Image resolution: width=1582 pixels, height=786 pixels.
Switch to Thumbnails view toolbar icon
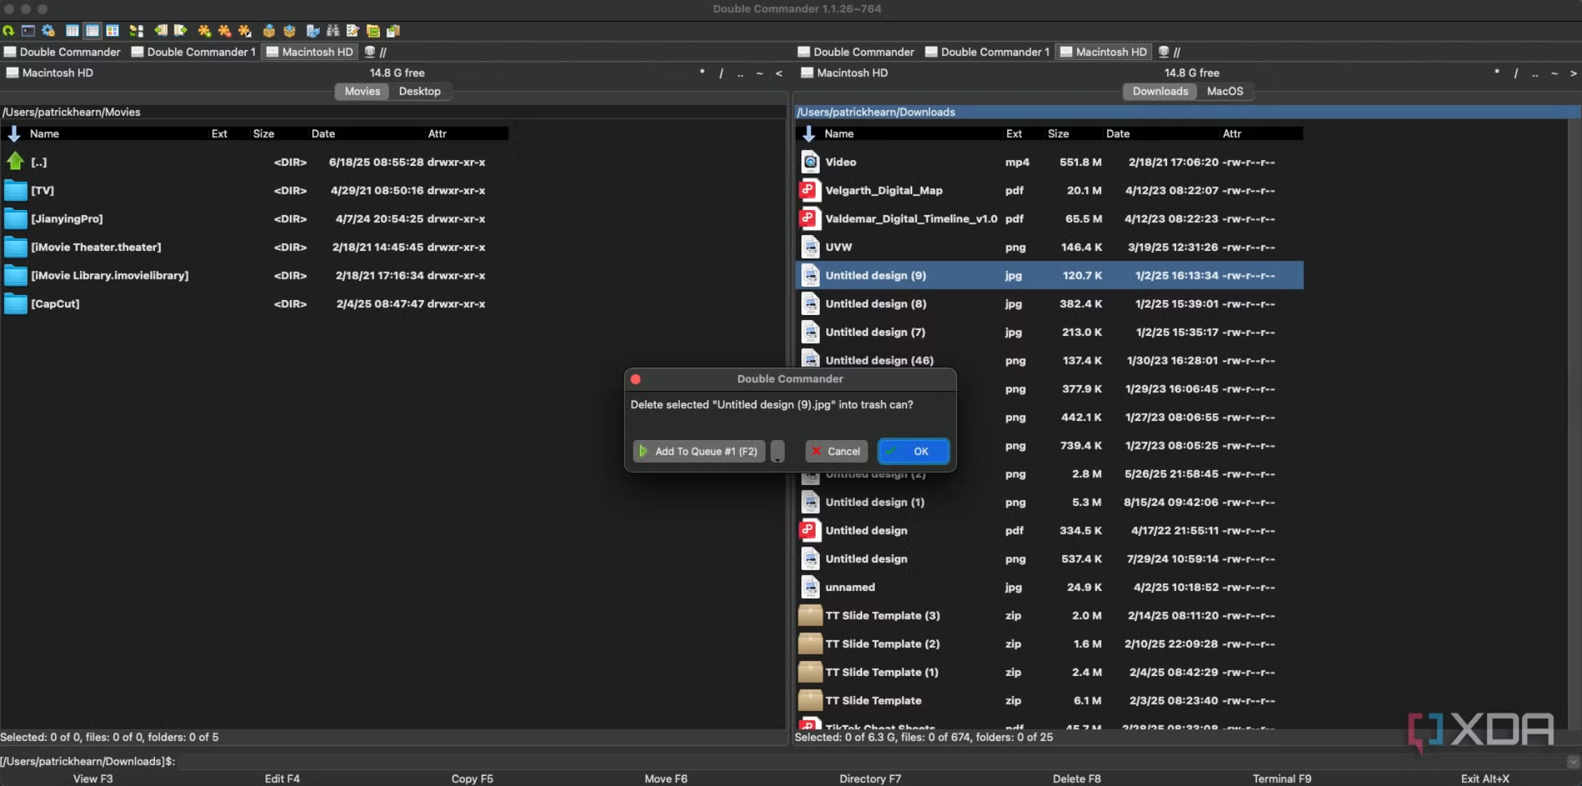point(112,31)
